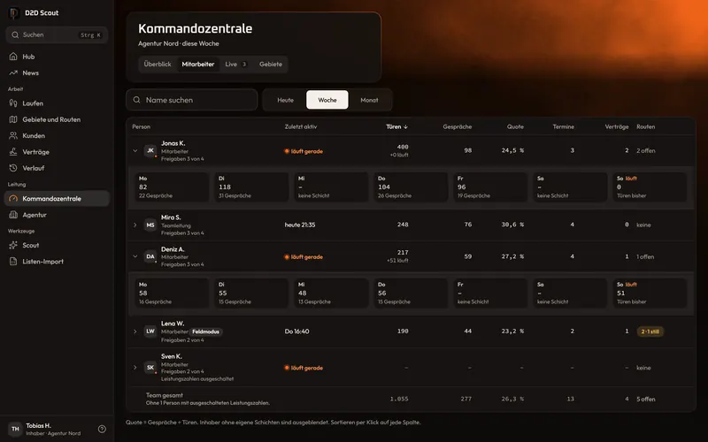Click the Kommandozentrale gauge icon
708x442 pixels.
point(13,198)
